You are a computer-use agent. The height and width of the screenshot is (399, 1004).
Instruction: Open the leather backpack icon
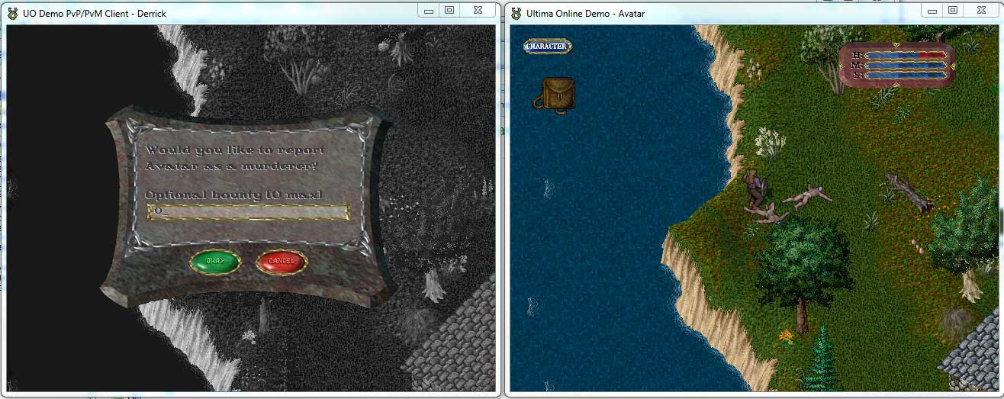[x=556, y=95]
